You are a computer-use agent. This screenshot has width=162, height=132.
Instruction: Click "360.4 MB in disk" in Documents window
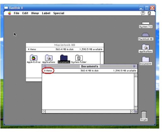(90, 71)
